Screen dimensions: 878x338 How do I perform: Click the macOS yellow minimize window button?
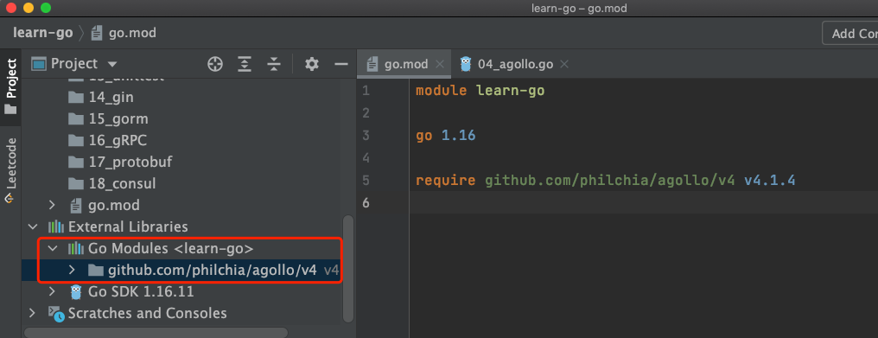28,8
